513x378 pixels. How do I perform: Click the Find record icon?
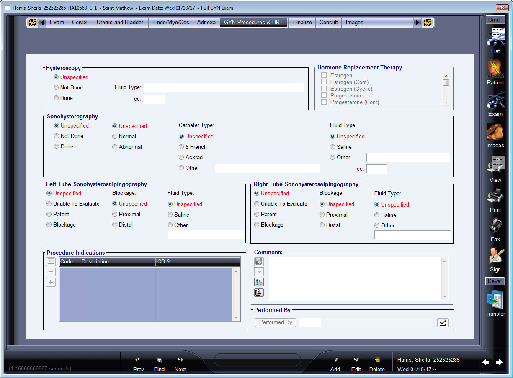[x=159, y=359]
